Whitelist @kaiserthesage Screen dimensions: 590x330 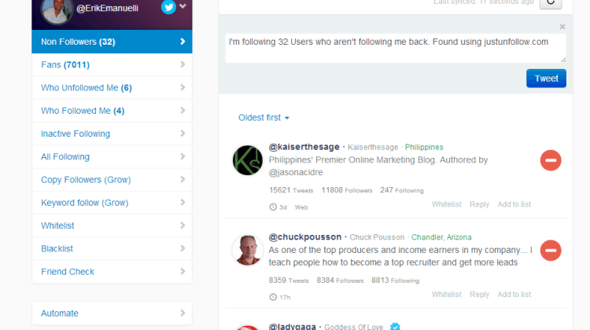(x=446, y=204)
